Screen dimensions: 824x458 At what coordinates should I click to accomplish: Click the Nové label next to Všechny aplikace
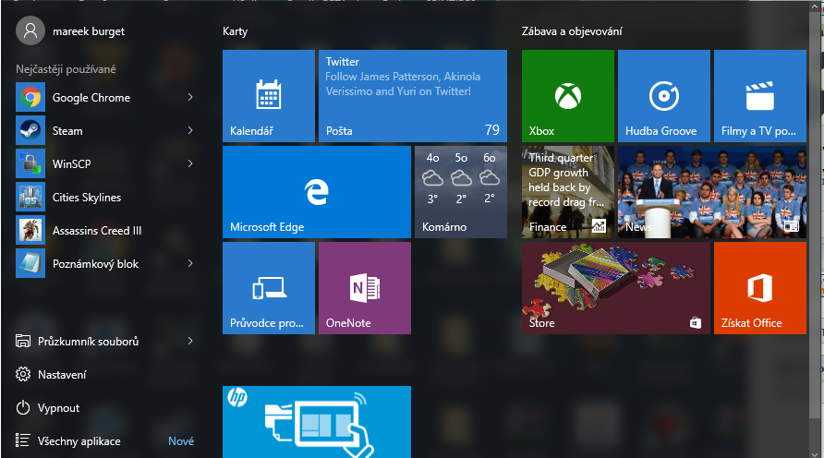(181, 441)
